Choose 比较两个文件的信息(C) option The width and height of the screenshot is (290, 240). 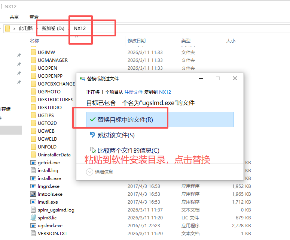tap(125, 150)
